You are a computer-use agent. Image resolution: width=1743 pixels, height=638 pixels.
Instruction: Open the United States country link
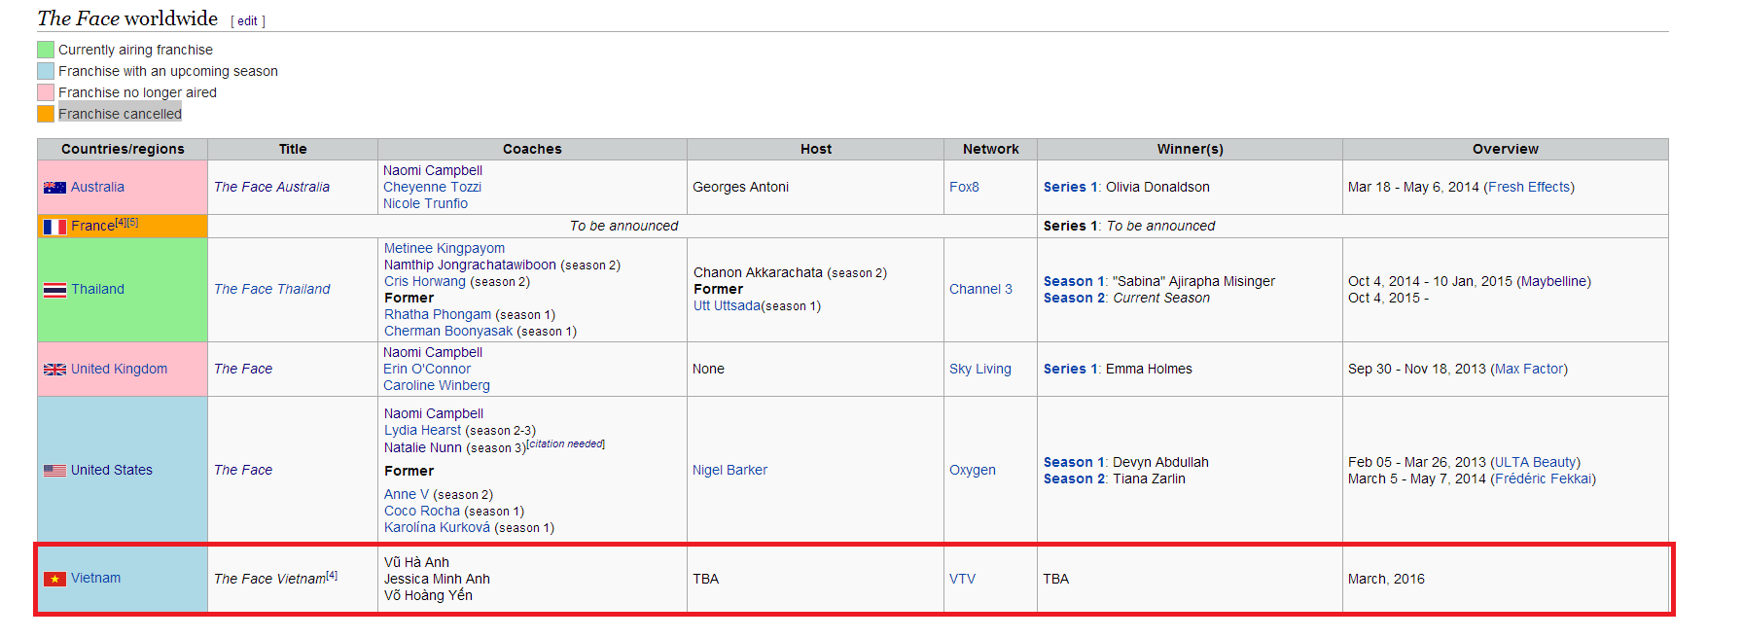pos(112,470)
